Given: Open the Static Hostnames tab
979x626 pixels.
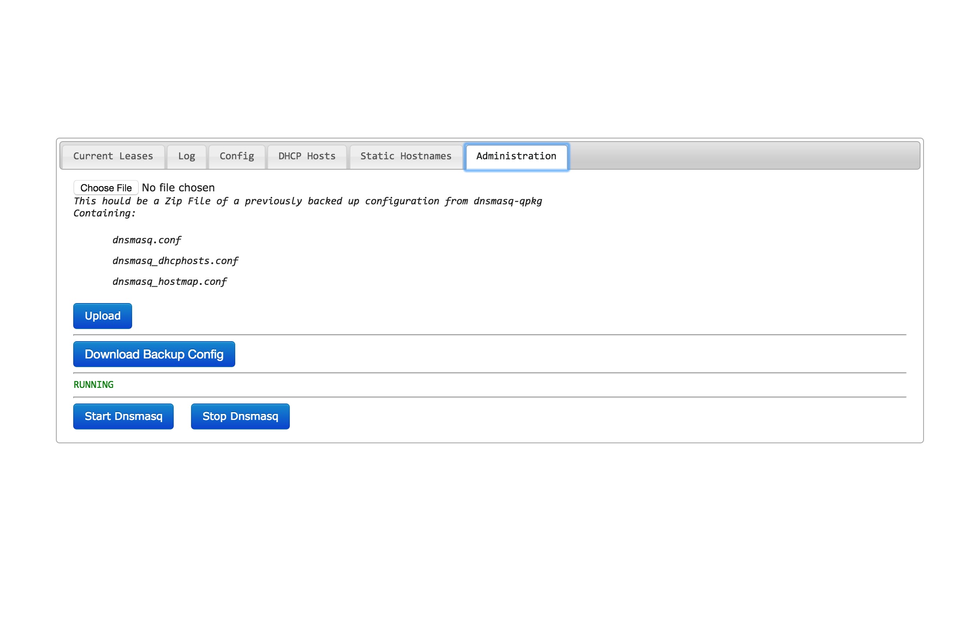Looking at the screenshot, I should pos(405,156).
